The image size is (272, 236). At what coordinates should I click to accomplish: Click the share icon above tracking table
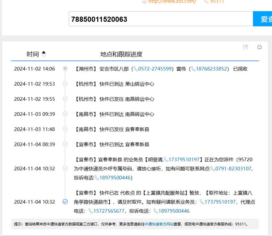tap(246, 47)
